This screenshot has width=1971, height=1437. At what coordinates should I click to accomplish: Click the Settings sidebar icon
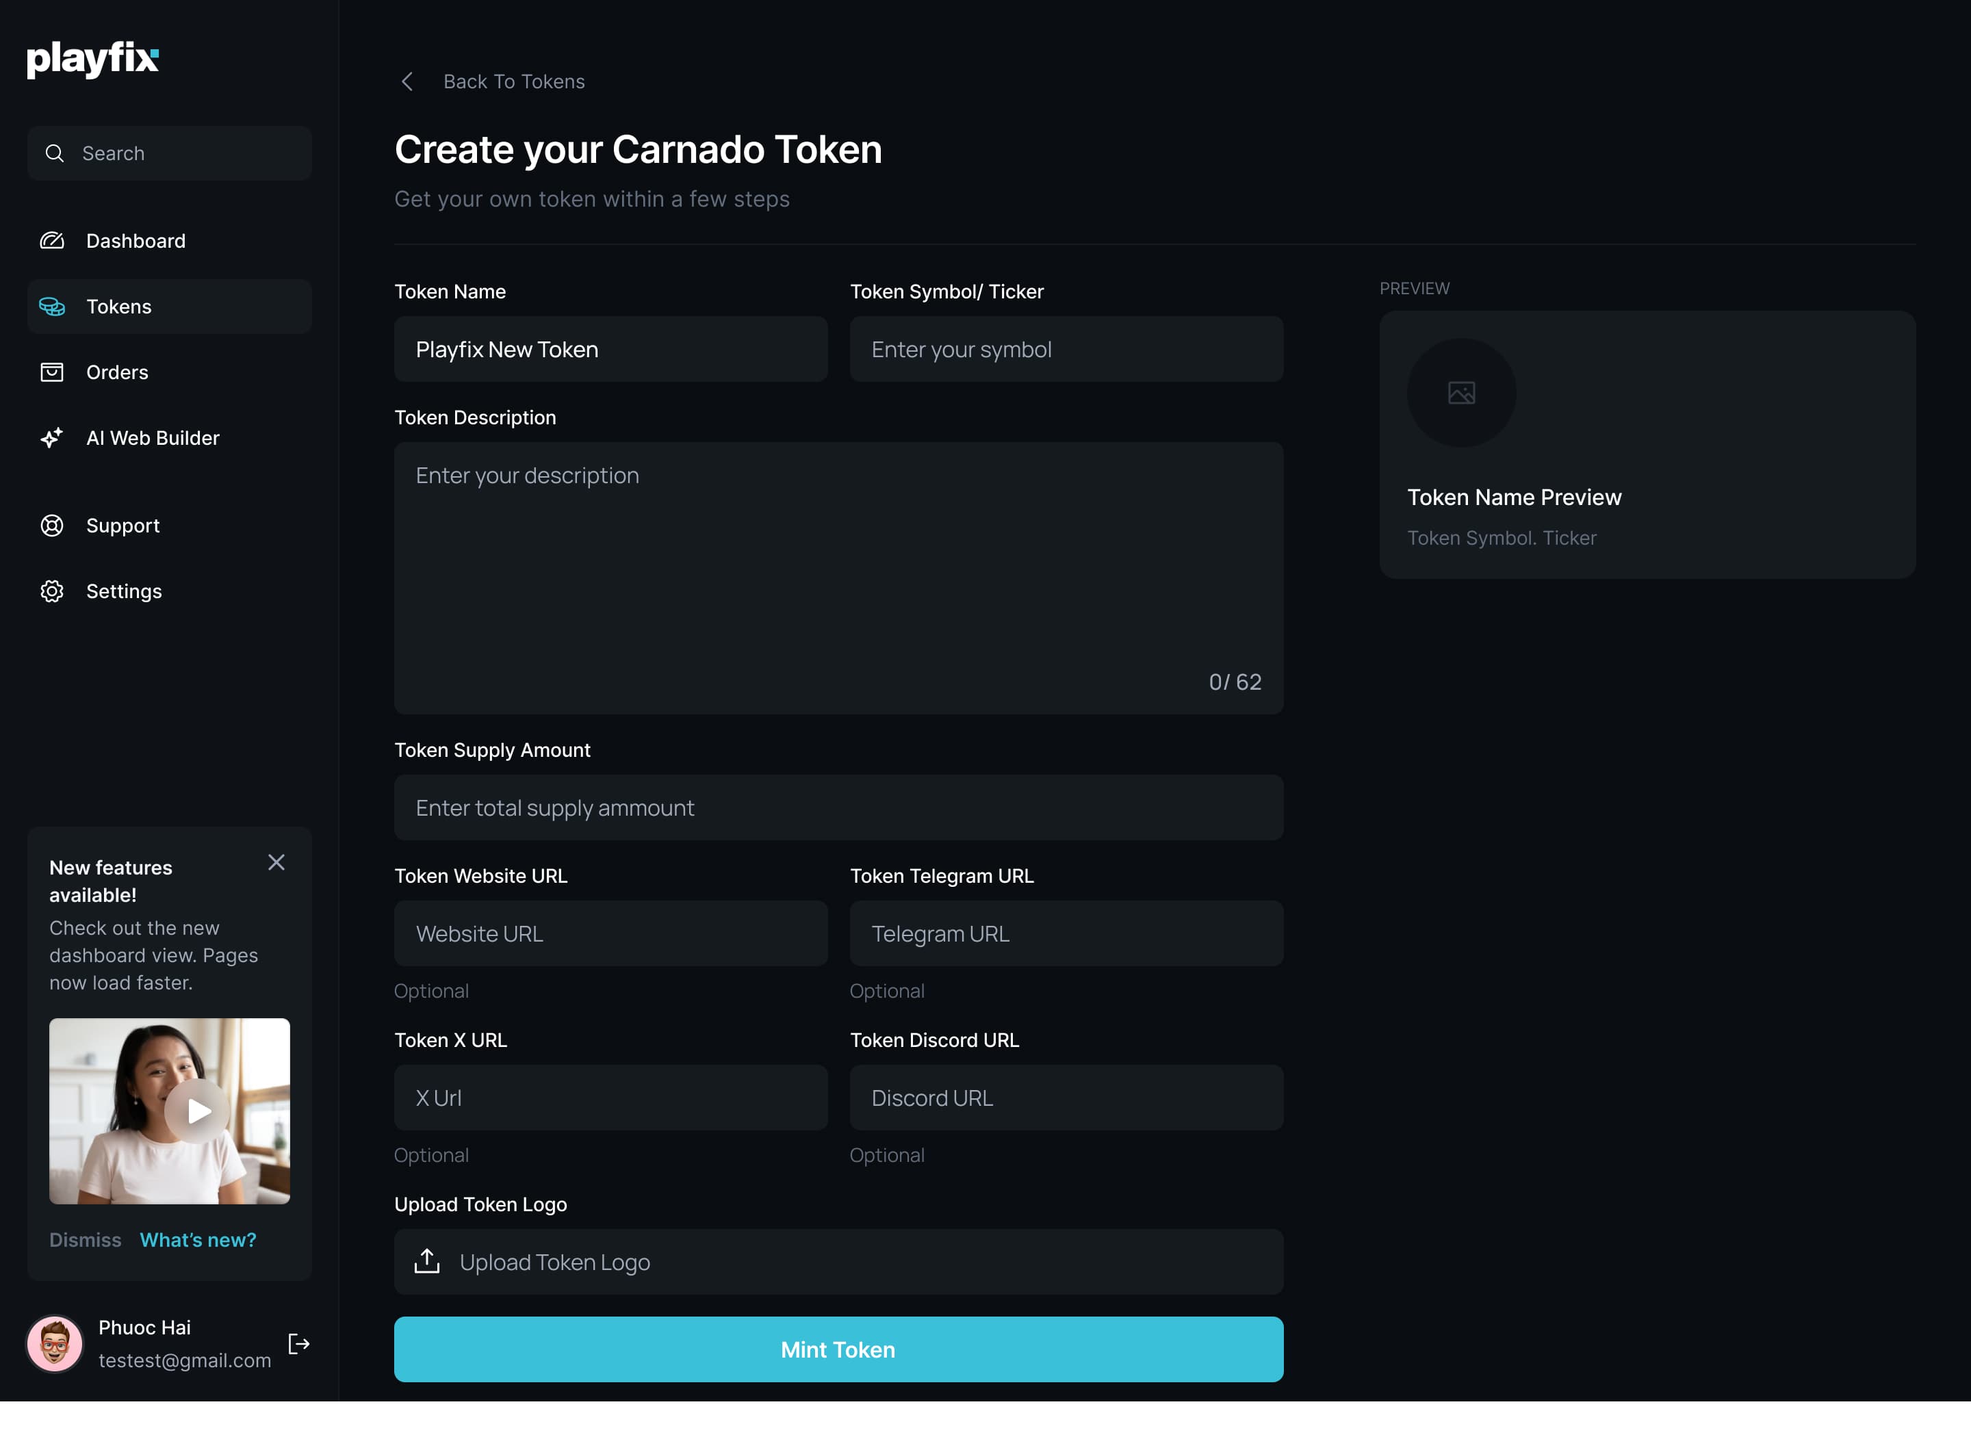(x=51, y=591)
